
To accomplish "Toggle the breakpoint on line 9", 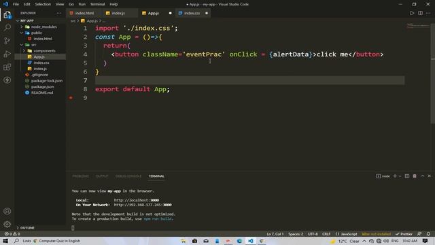I will [71, 98].
